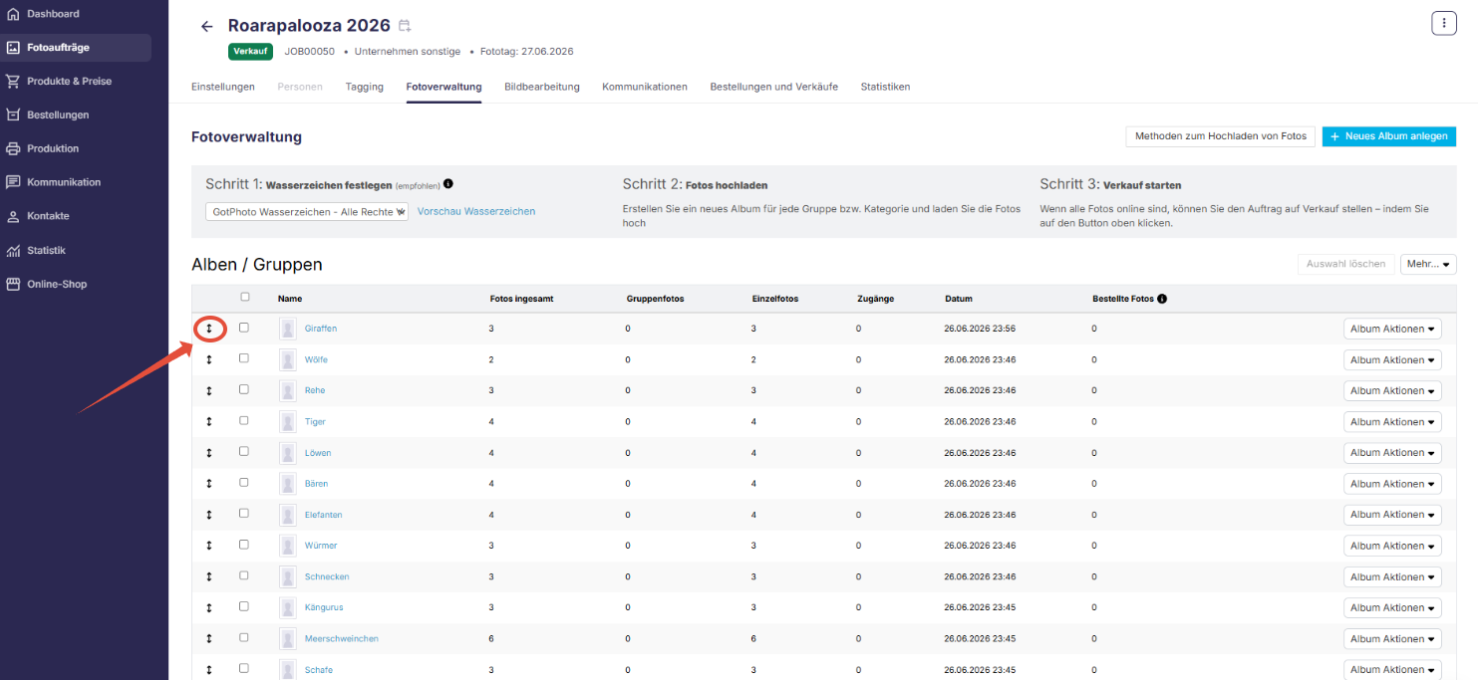
Task: Open the GotPhoto Wasserzeichen dropdown
Action: click(307, 211)
